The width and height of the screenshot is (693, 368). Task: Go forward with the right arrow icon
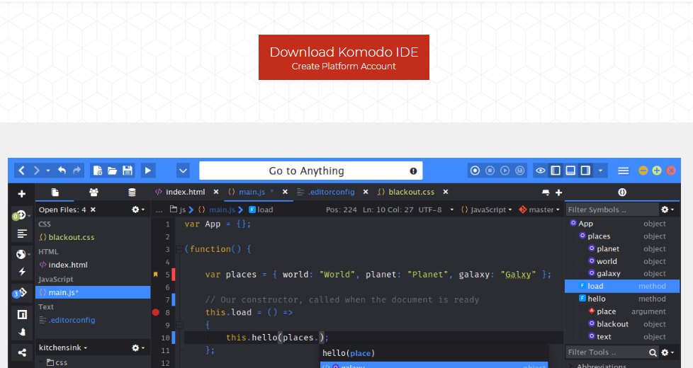(37, 171)
